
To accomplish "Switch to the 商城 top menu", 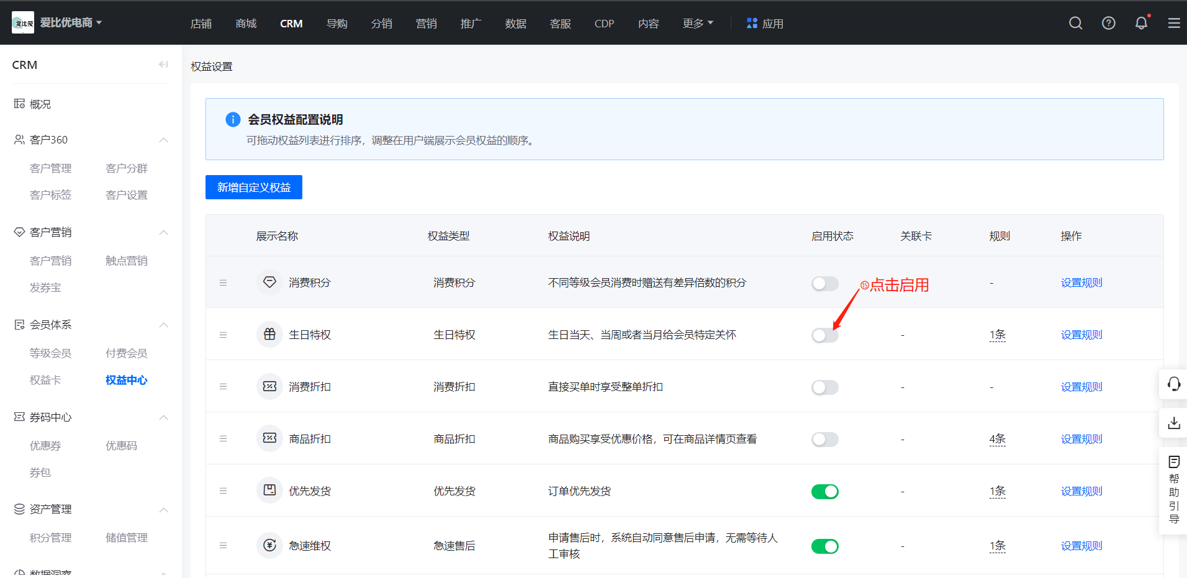I will (x=246, y=24).
